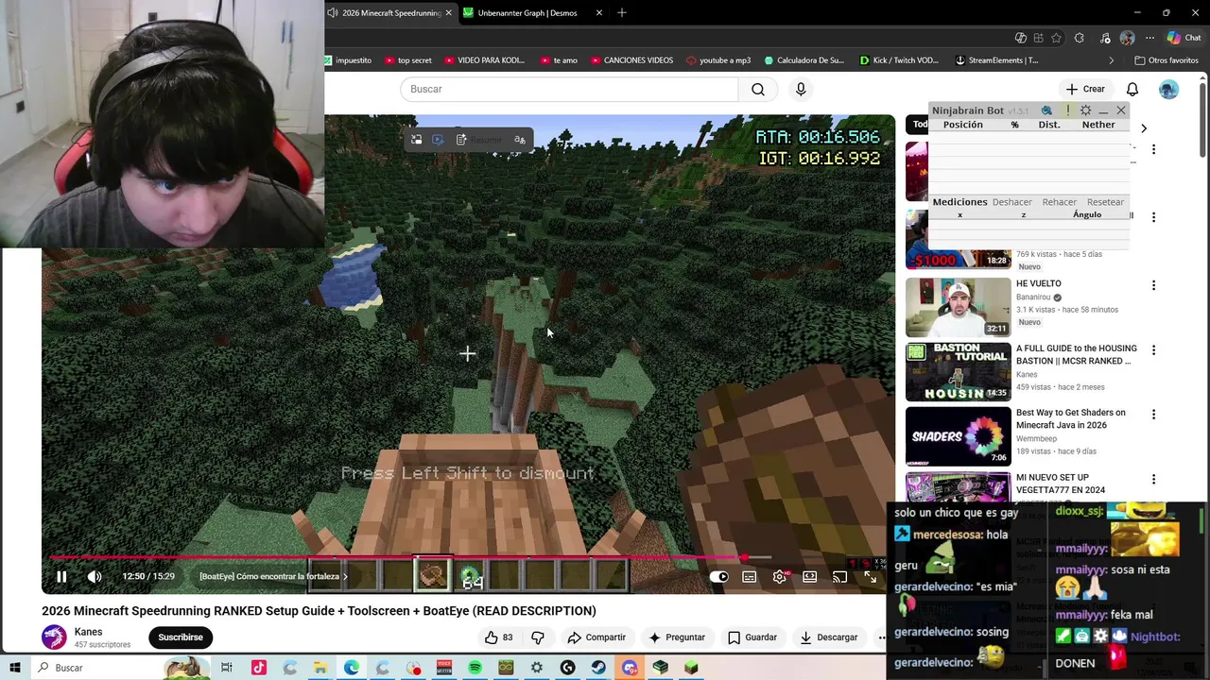Open the 'HE VUELTO' video thumbnail
The image size is (1210, 680).
958,307
